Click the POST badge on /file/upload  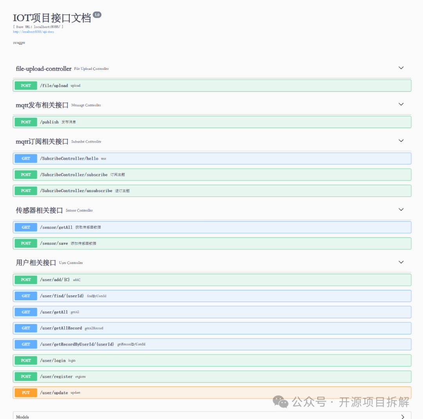pyautogui.click(x=25, y=85)
